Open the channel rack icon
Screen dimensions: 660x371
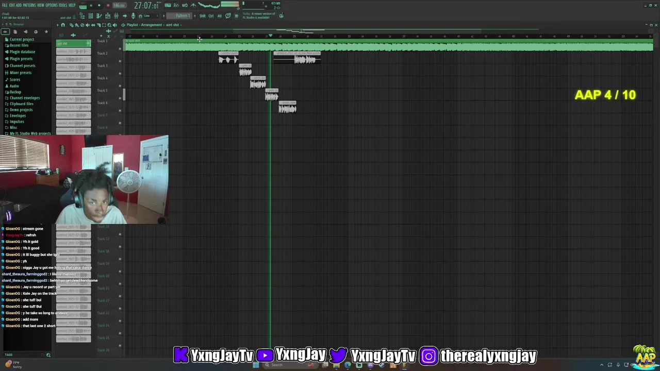[x=91, y=16]
